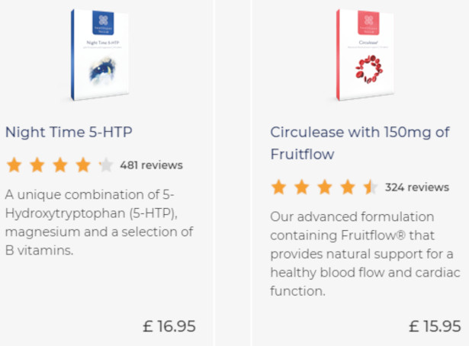Screen dimensions: 469x346
Task: View the 324 reviews for Circulease
Action: tap(416, 187)
